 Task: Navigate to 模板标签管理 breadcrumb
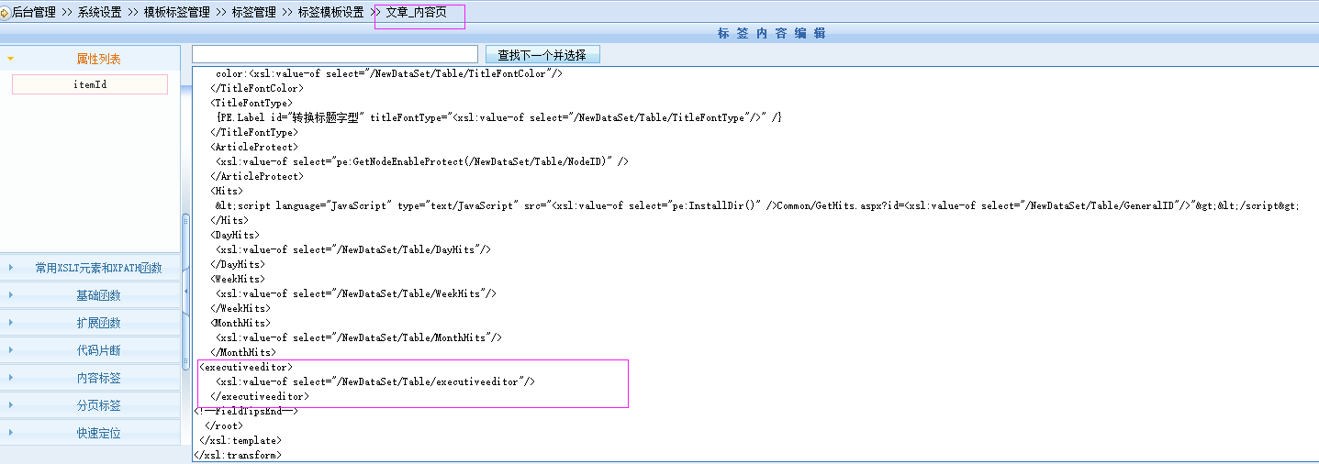click(x=177, y=13)
